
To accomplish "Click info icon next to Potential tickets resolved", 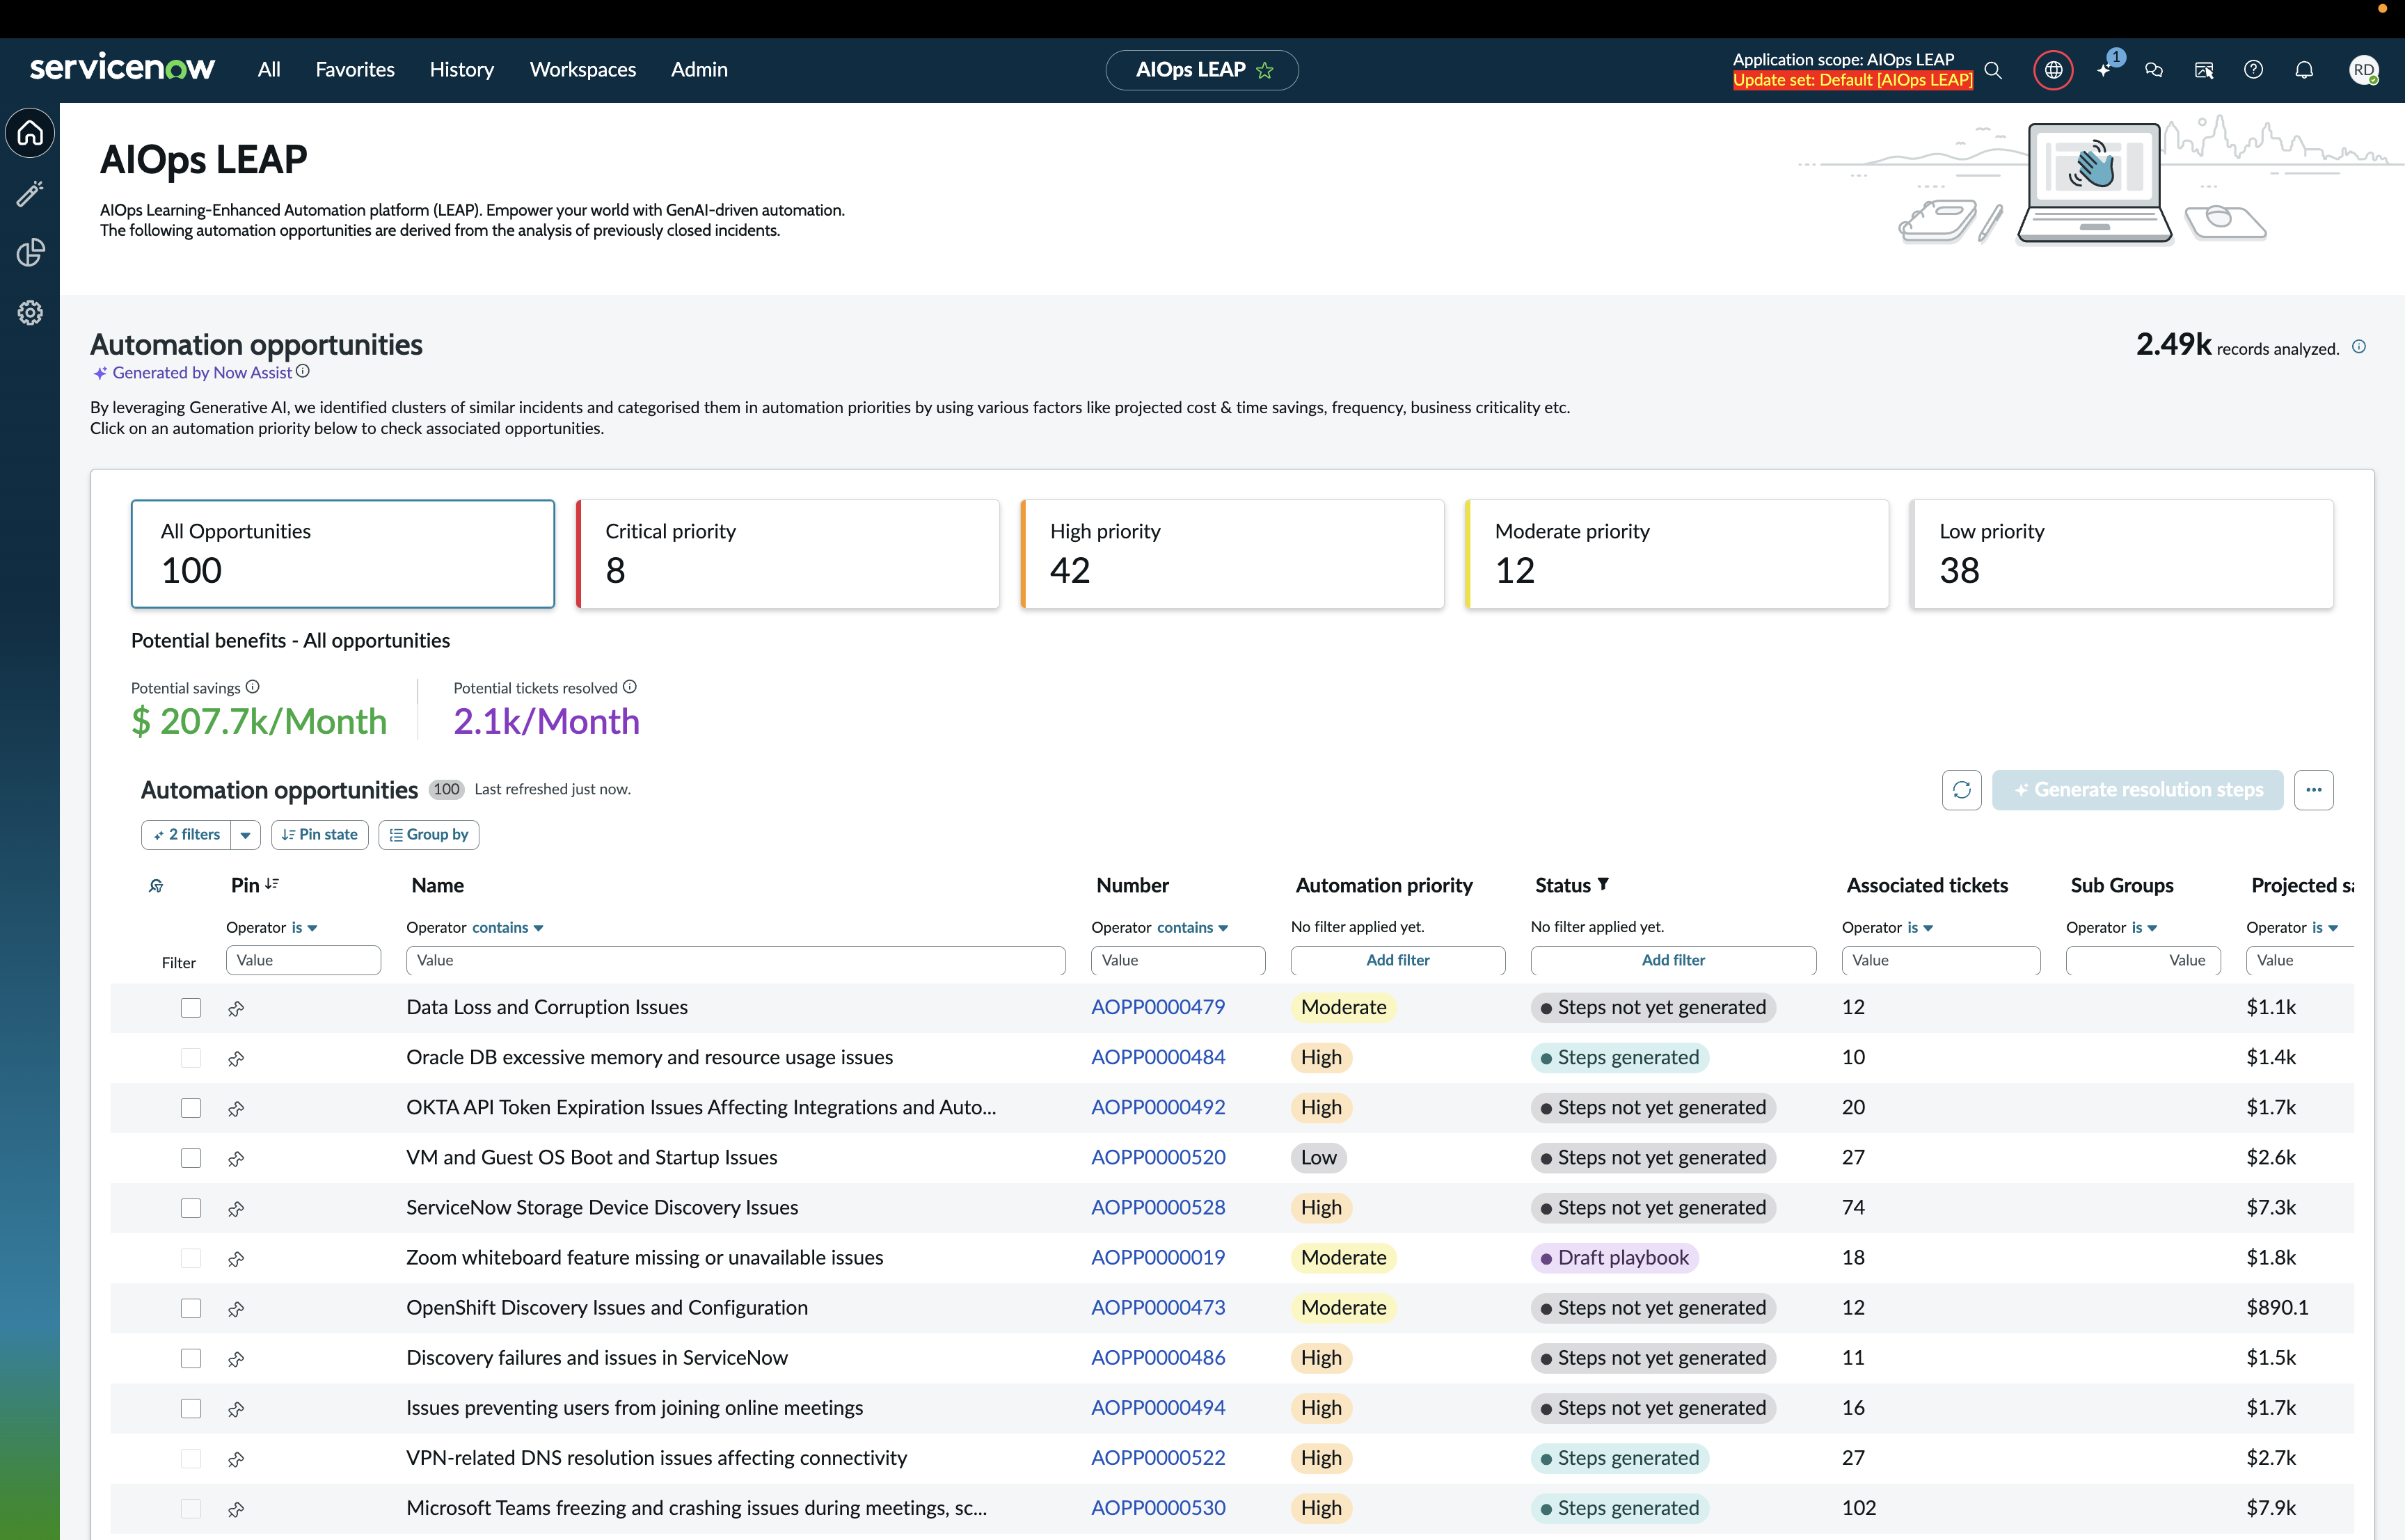I will tap(630, 687).
